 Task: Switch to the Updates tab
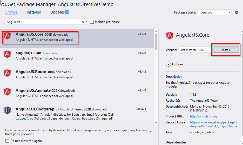(x=57, y=12)
